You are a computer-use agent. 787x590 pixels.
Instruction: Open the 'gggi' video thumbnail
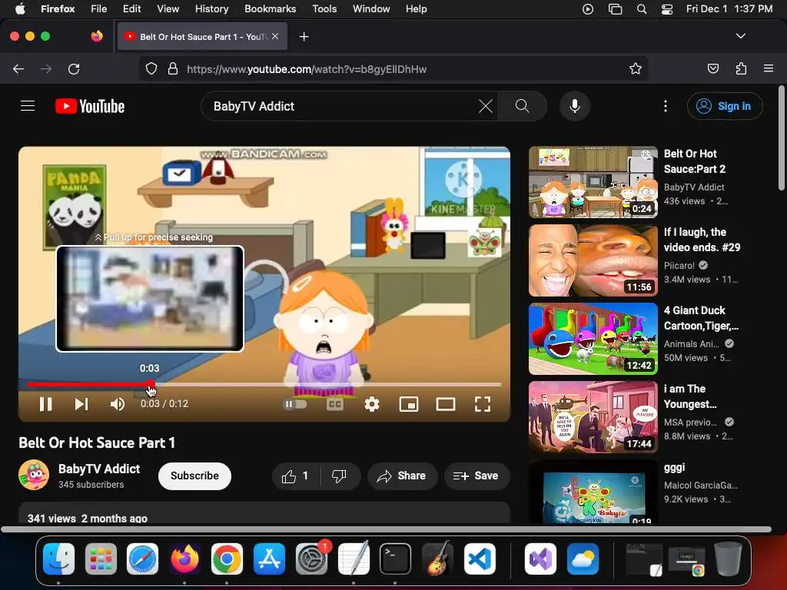pyautogui.click(x=593, y=492)
